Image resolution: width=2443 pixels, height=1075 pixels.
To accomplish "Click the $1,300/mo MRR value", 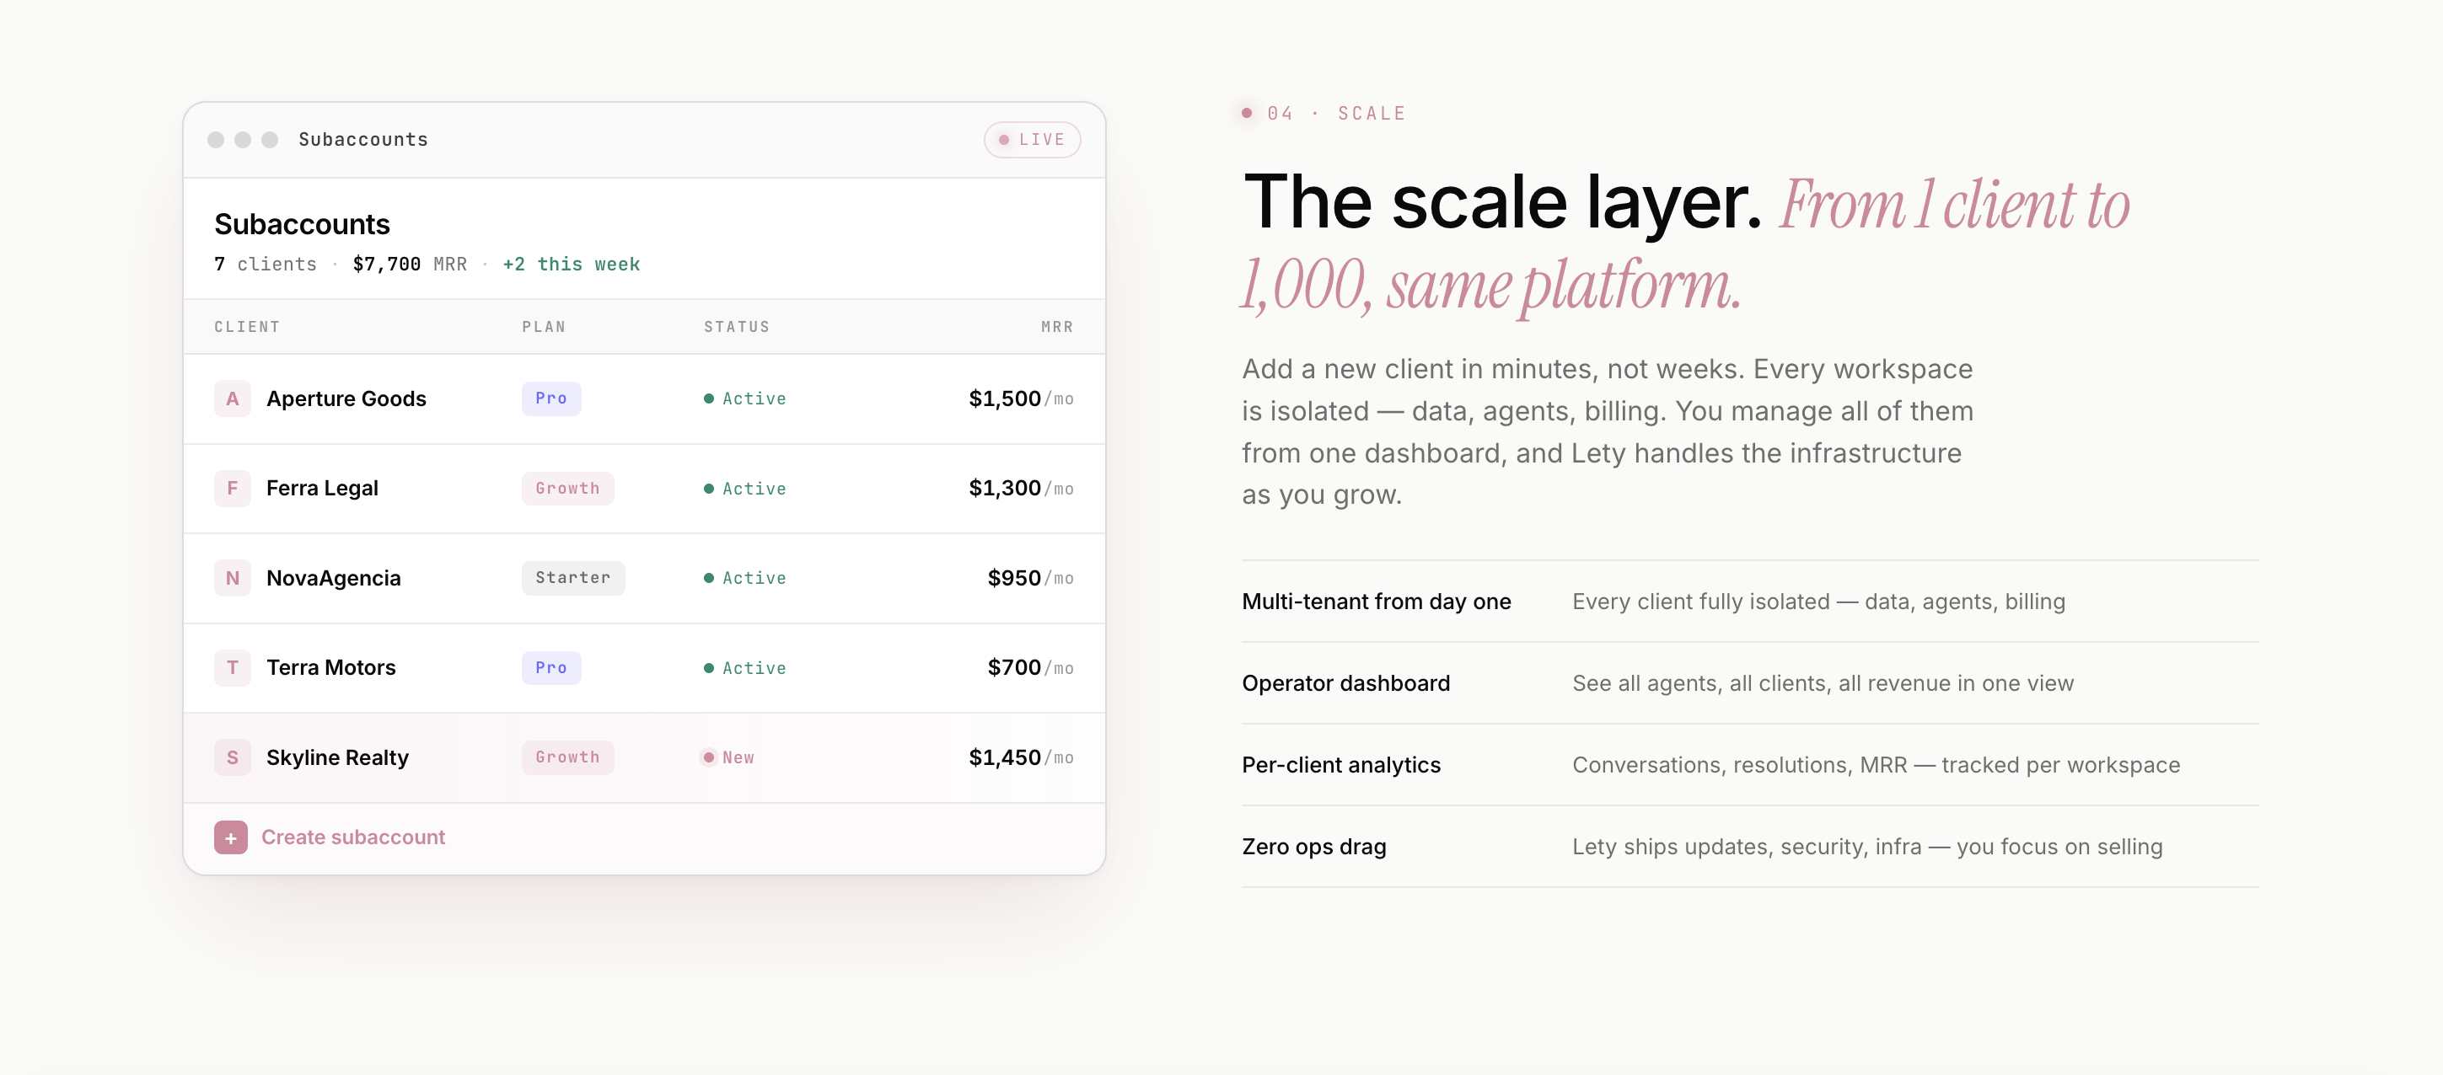I will click(x=1020, y=488).
